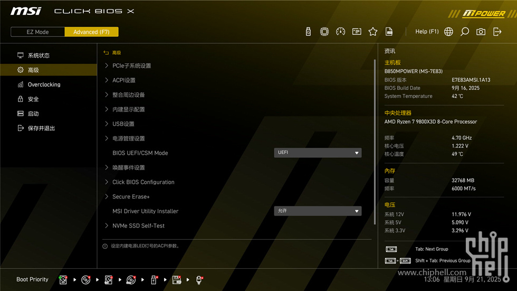This screenshot has width=517, height=291.
Task: Open search with the magnifier icon
Action: pos(465,32)
